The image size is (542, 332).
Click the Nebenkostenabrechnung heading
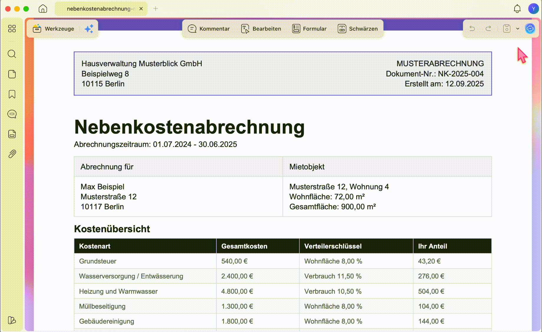coord(189,127)
